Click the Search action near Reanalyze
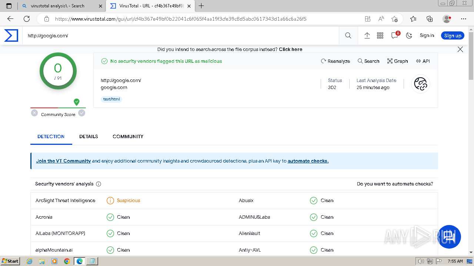 368,61
